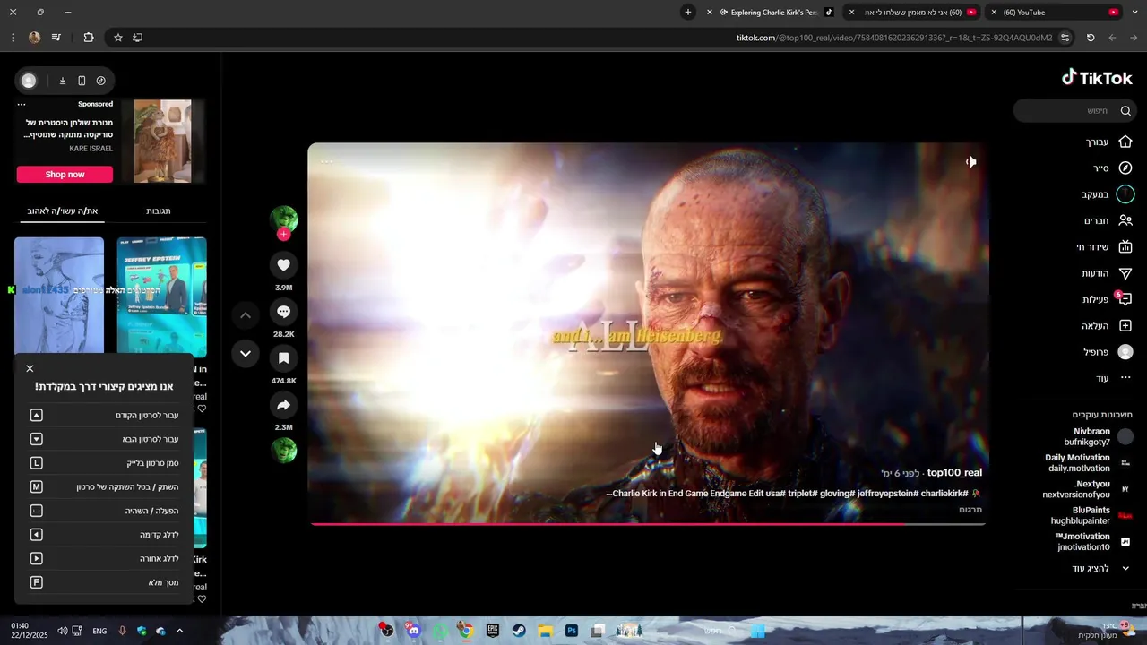Share the video using the arrow icon

click(x=283, y=405)
